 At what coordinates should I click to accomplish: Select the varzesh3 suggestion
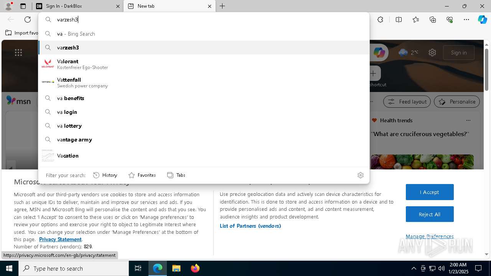point(204,48)
